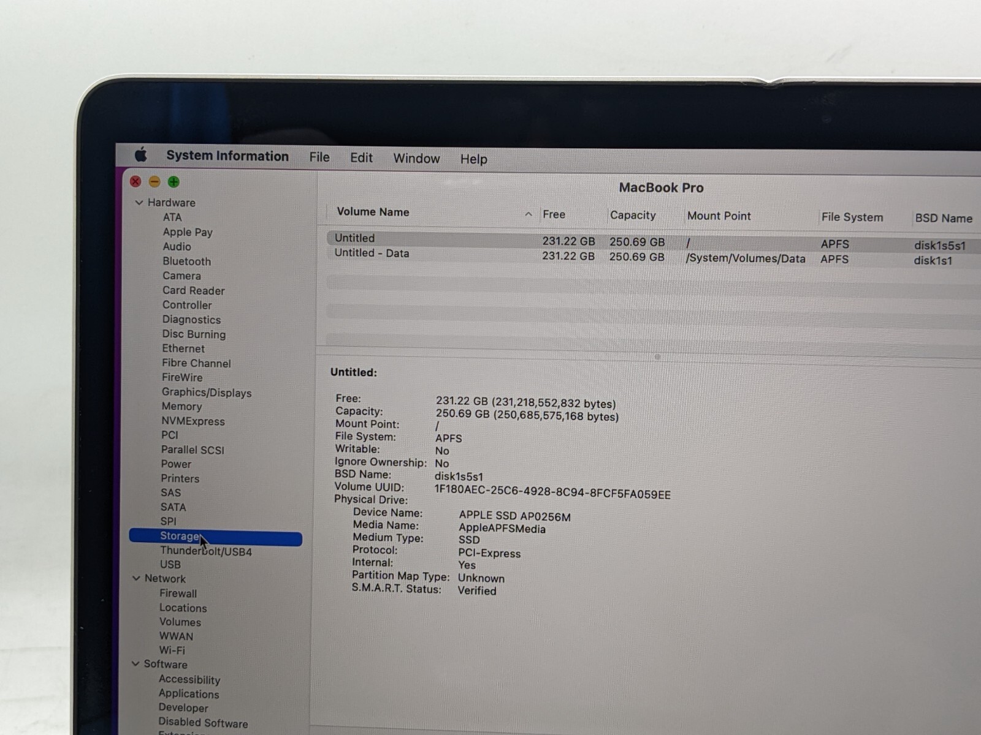Select Parallel SCSI in the sidebar
The image size is (981, 735).
click(x=193, y=450)
